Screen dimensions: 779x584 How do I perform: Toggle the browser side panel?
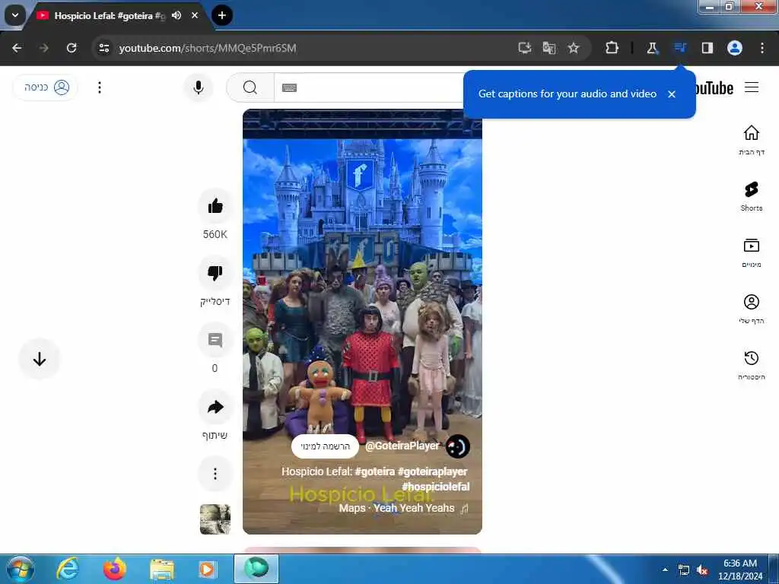click(707, 48)
